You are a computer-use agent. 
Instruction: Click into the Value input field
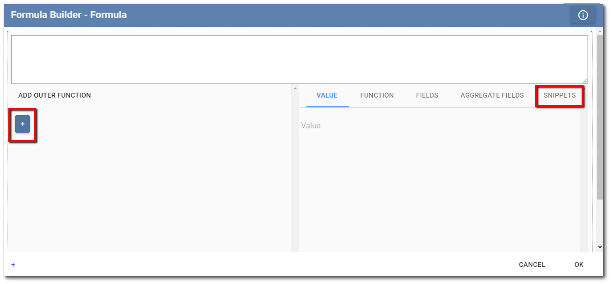point(439,126)
